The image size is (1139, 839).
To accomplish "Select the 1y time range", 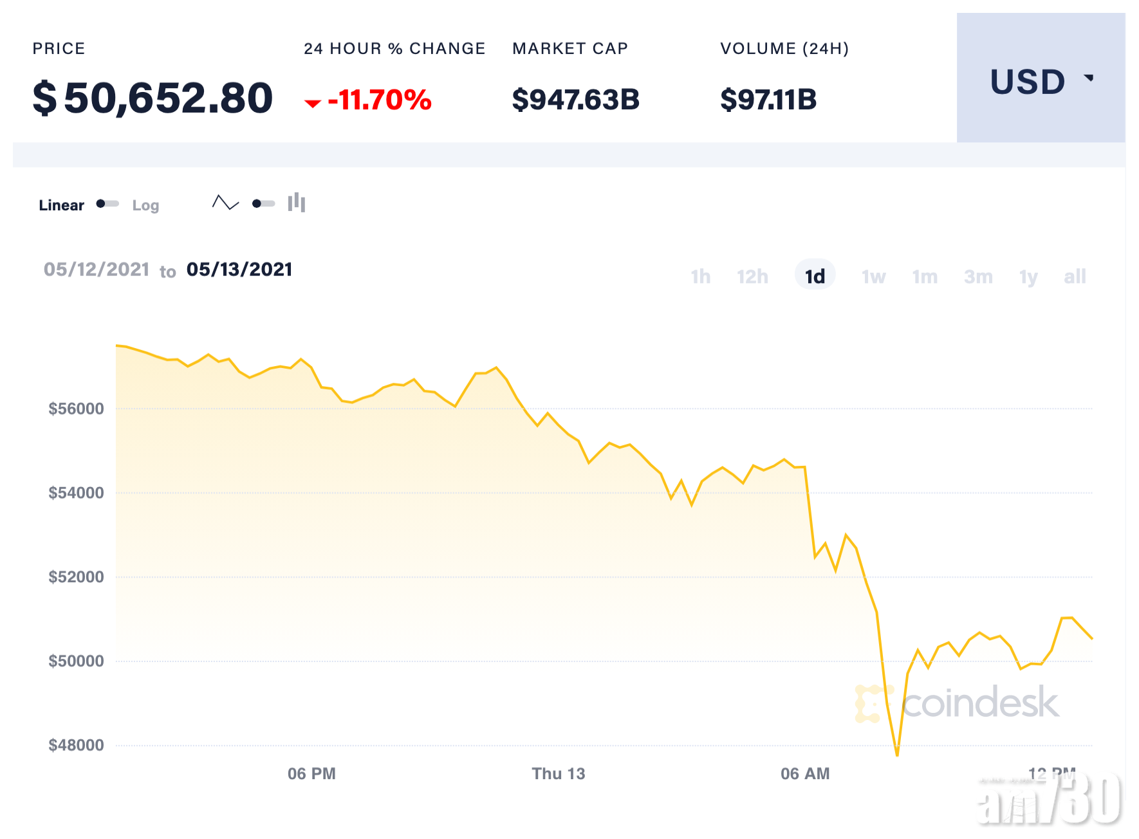I will pyautogui.click(x=1028, y=277).
